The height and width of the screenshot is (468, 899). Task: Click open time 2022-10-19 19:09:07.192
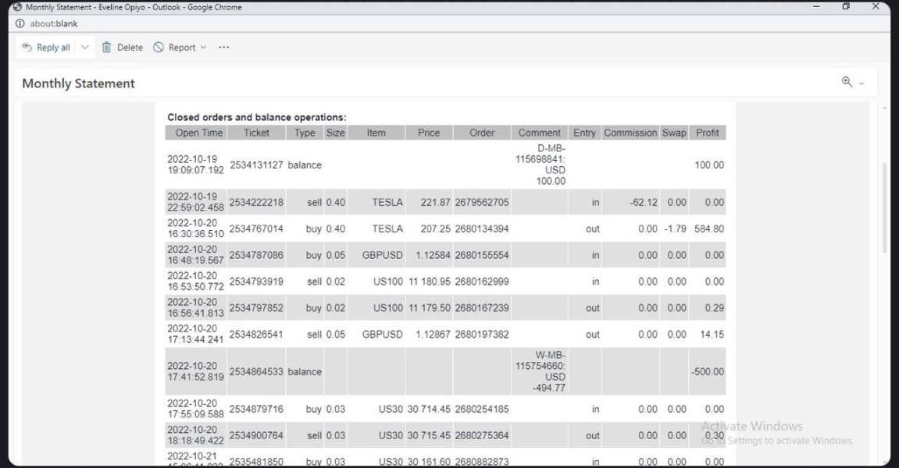click(x=195, y=165)
